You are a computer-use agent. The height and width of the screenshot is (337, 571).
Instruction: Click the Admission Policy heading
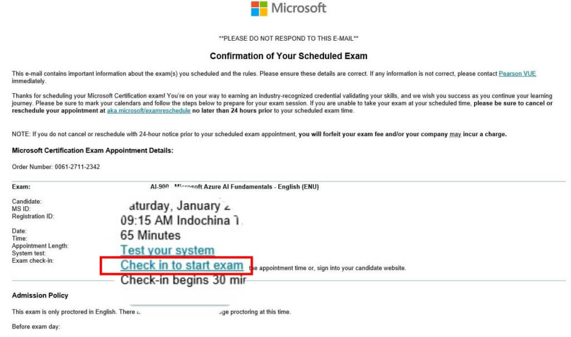coord(40,296)
